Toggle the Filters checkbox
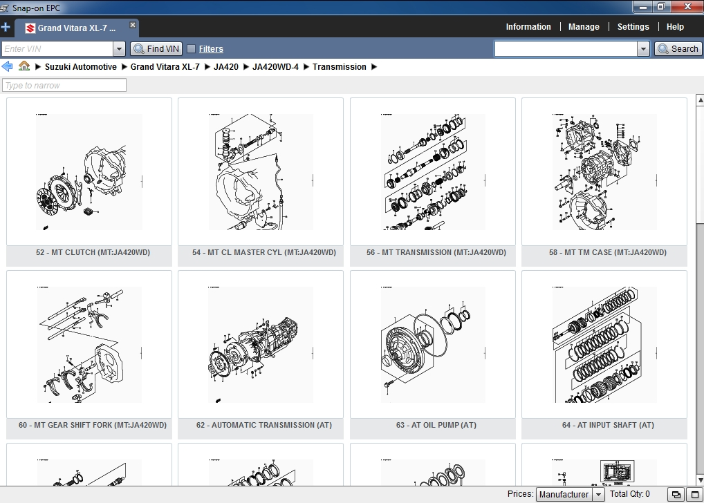 [x=192, y=49]
